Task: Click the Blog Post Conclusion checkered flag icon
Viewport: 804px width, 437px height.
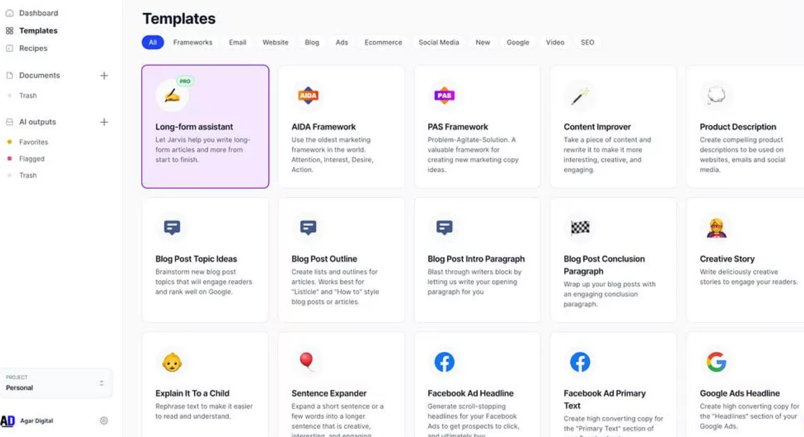Action: [x=580, y=227]
